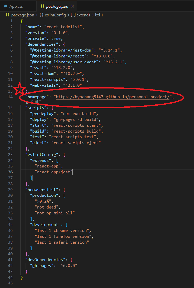Click the "web-vitals" dependency key

[x=44, y=85]
